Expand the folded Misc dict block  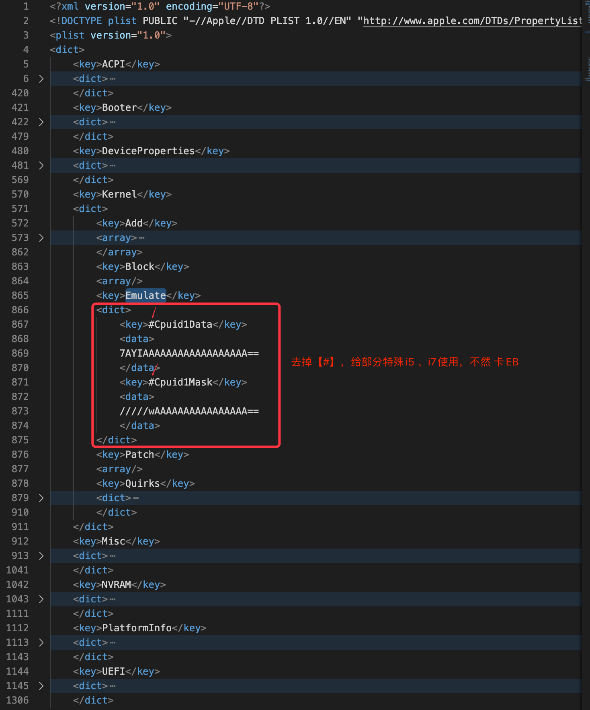point(41,556)
